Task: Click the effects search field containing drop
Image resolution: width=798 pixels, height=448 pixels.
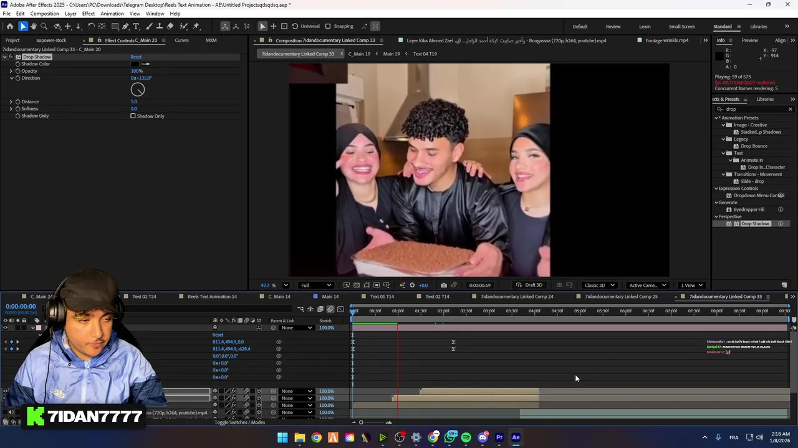Action: 754,109
